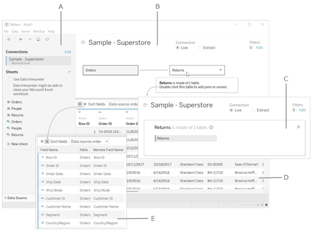Screen dimensions: 312x231
Task: Open the Data source order dropdown in metadata inset
Action: pos(89,141)
